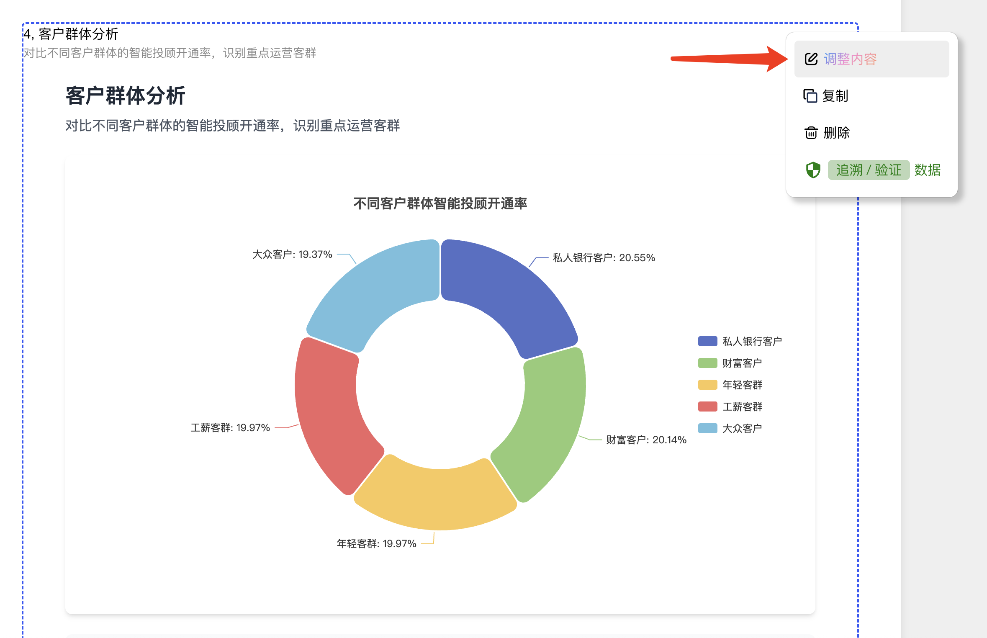987x638 pixels.
Task: Toggle 私人银行客户 in the chart legend
Action: pyautogui.click(x=751, y=341)
